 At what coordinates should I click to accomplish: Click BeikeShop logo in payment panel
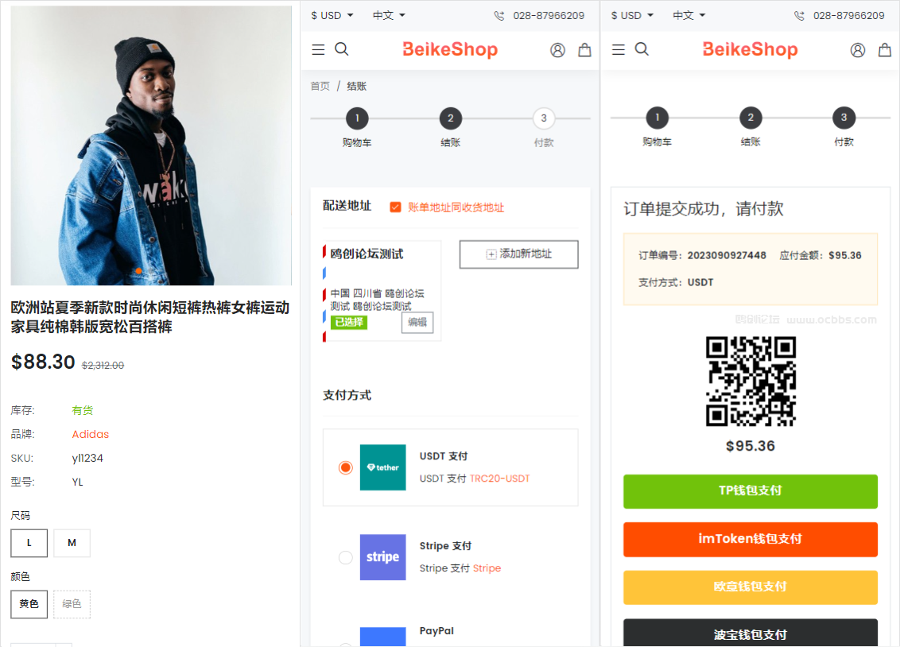[x=751, y=49]
